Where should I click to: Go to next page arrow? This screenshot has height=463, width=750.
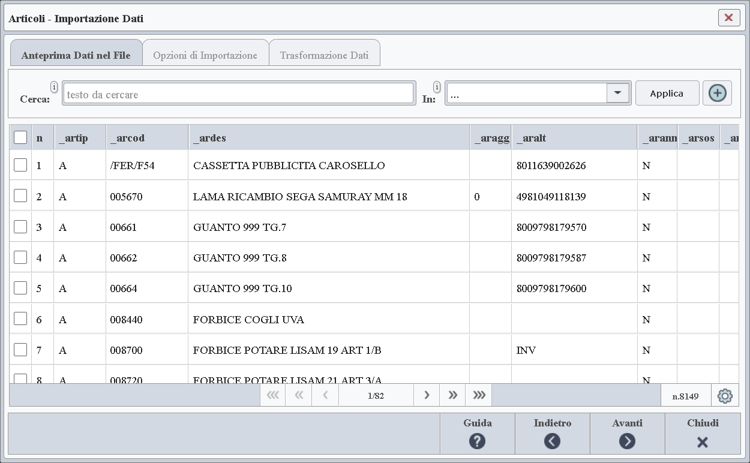[x=427, y=395]
